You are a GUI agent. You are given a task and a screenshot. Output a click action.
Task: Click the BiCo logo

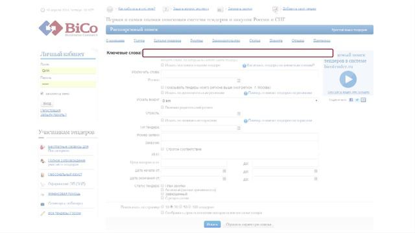(68, 28)
